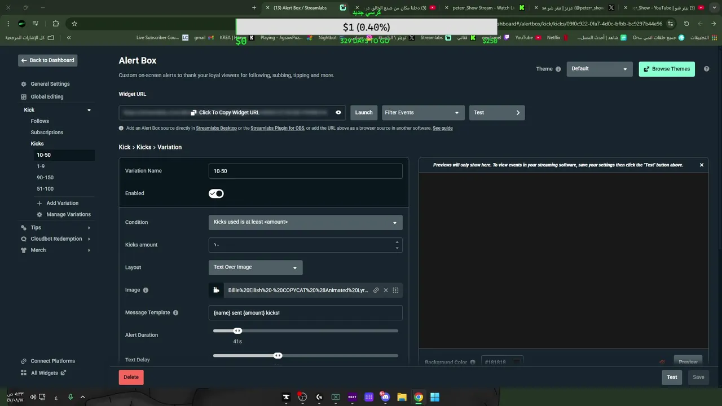
Task: Click the Browse Themes button
Action: click(667, 69)
